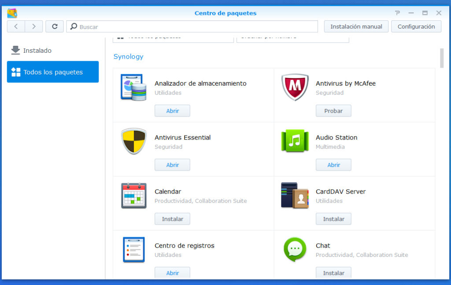Click the Audio Station title

336,137
